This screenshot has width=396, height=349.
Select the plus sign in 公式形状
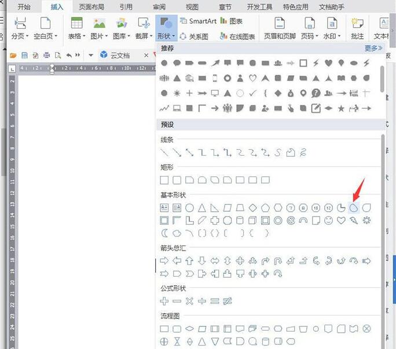[x=164, y=301]
